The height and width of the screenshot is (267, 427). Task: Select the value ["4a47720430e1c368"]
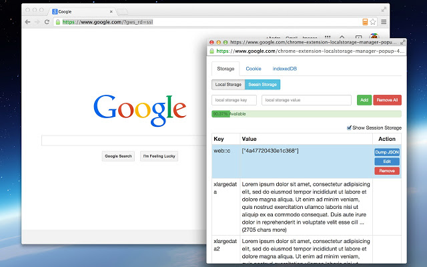270,151
